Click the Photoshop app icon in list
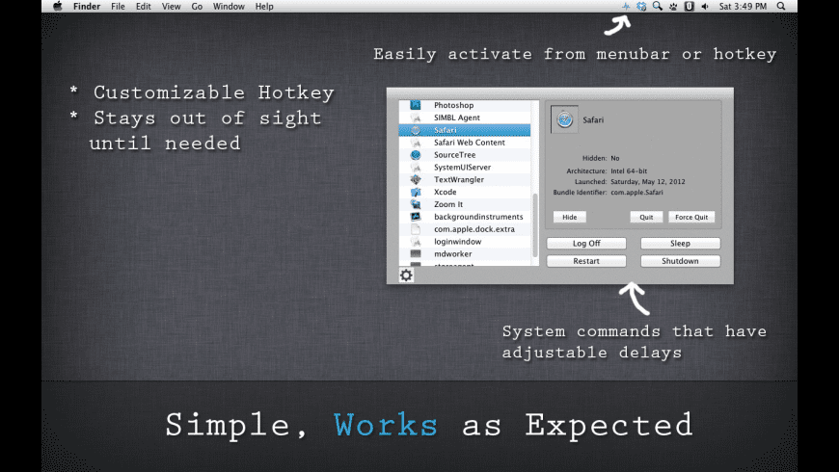 [x=416, y=105]
